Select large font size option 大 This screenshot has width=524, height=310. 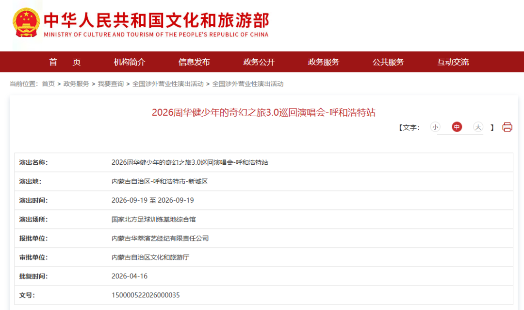478,127
